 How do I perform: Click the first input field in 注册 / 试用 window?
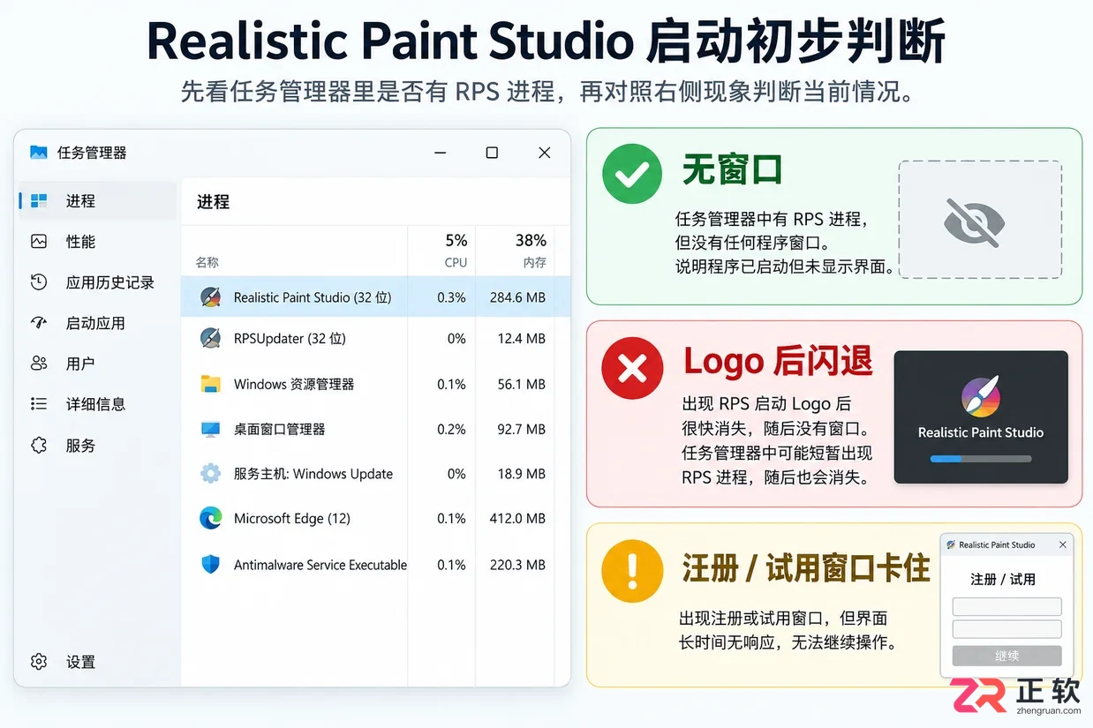[1006, 606]
